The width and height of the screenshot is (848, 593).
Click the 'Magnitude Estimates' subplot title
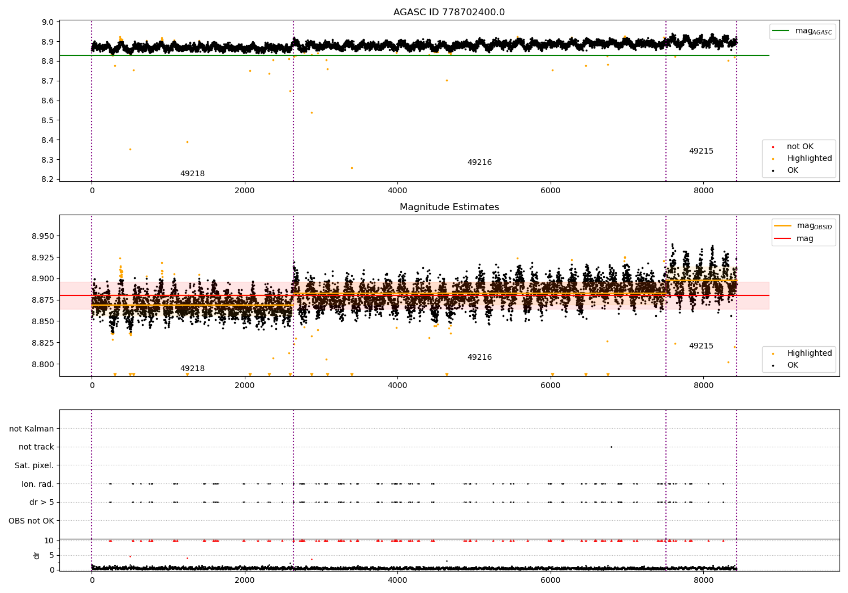point(449,207)
